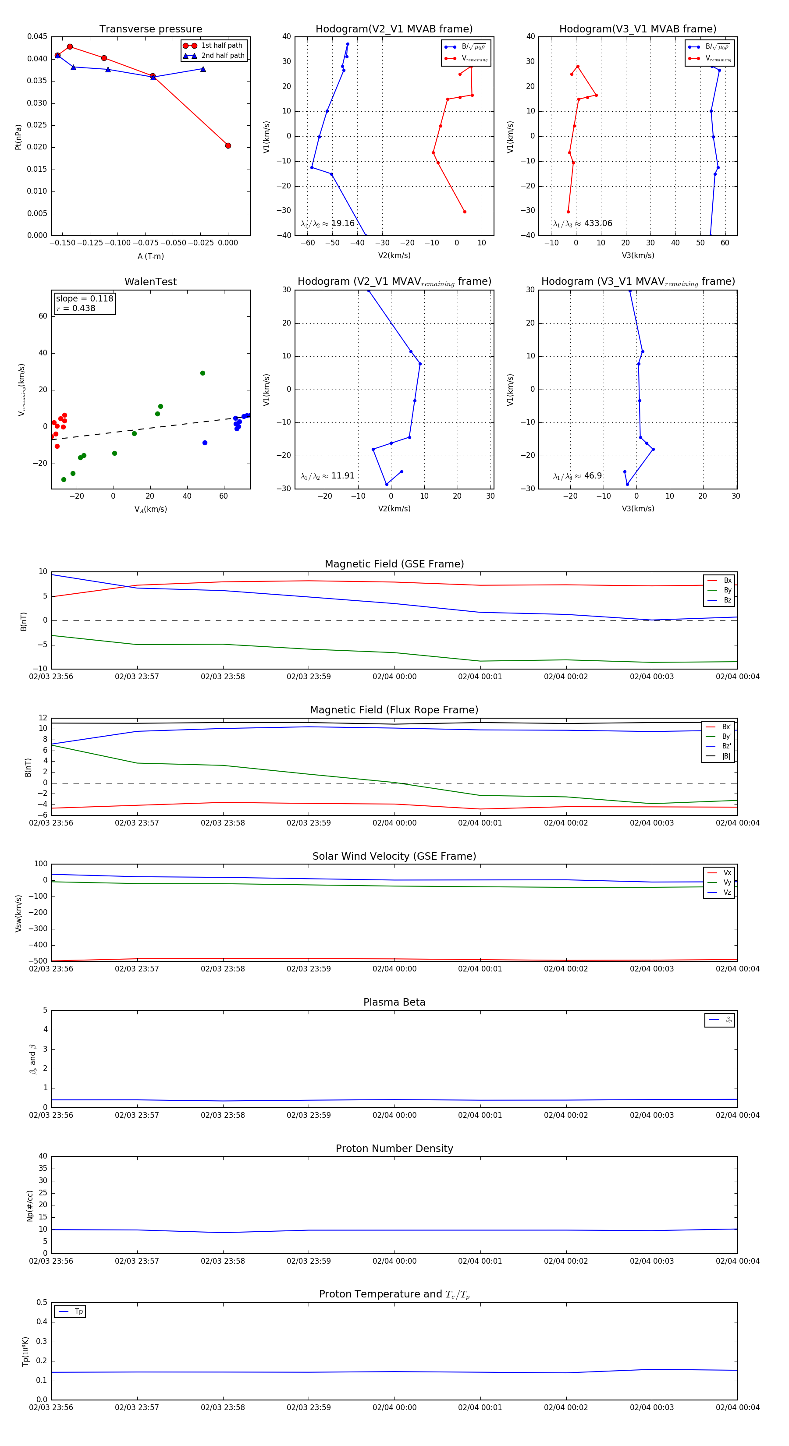Click the "Proton Temperature and Te/Tp" title
789x1446 pixels.
coord(394,1294)
